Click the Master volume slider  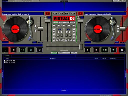point(19,1)
